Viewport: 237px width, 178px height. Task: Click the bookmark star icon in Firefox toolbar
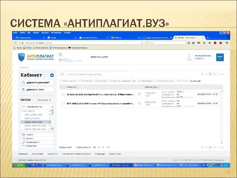point(189,43)
